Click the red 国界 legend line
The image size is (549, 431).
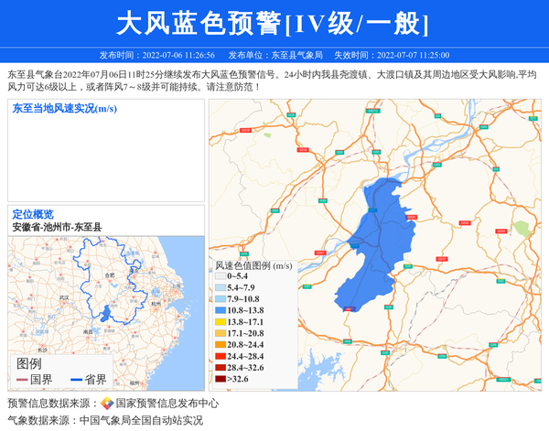tap(22, 380)
